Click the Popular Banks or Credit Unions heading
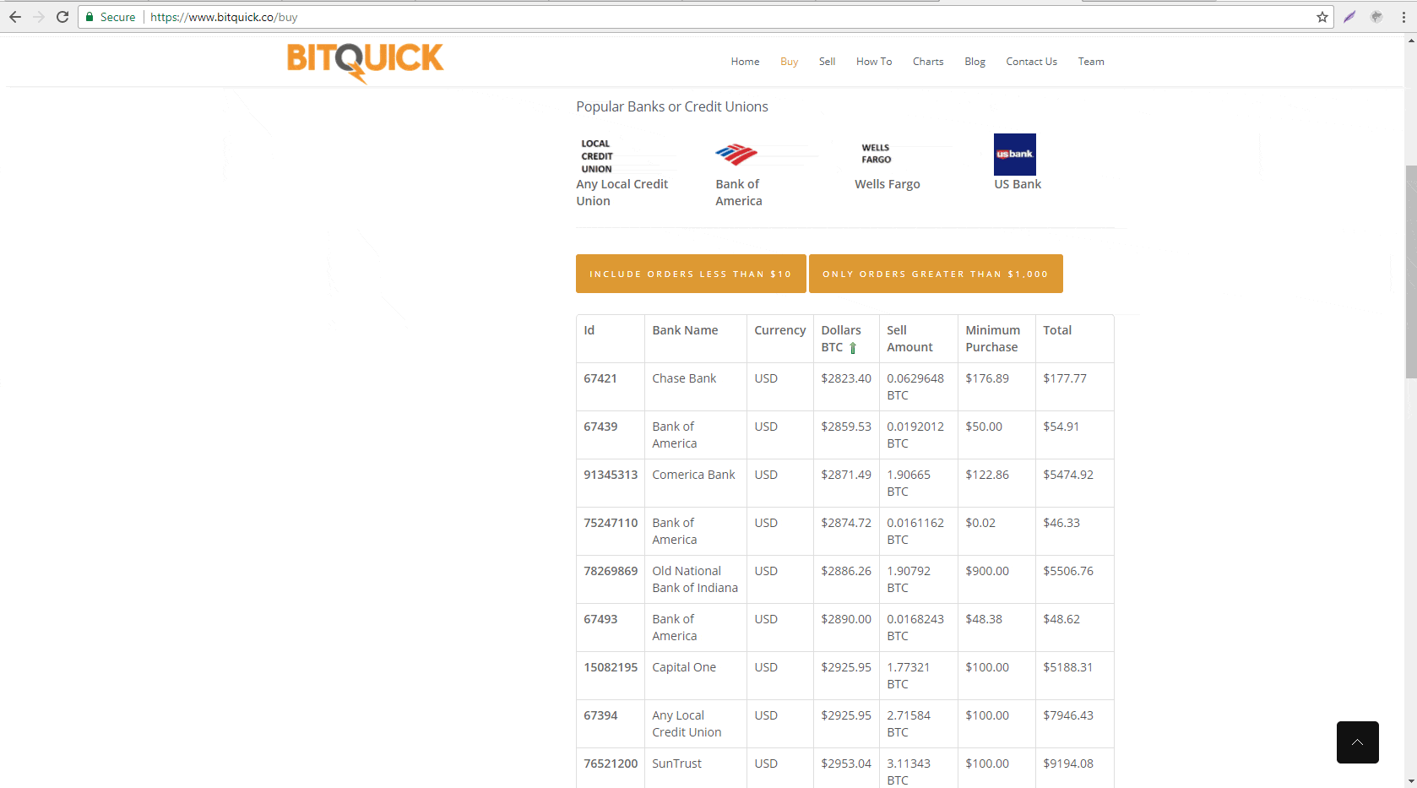The height and width of the screenshot is (788, 1417). pyautogui.click(x=672, y=106)
